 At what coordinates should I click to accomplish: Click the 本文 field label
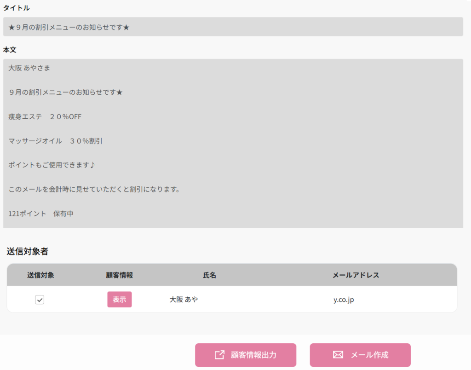pyautogui.click(x=10, y=49)
